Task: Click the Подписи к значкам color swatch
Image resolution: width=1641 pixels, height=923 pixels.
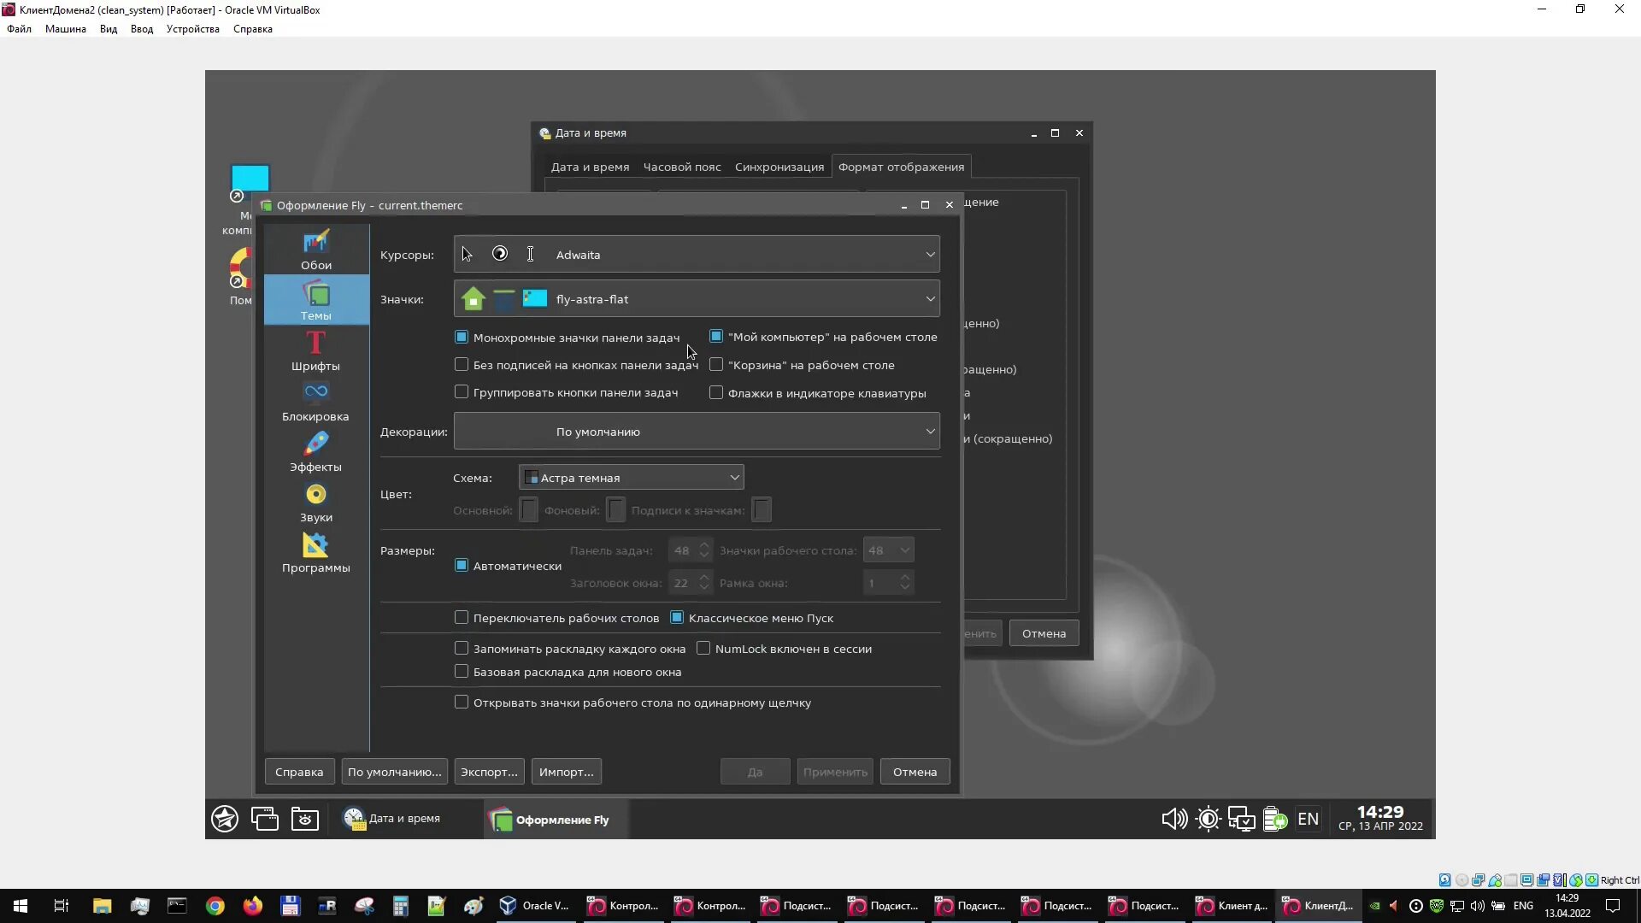Action: (x=762, y=510)
